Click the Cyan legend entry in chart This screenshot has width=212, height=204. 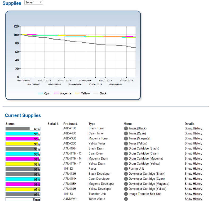pos(44,93)
